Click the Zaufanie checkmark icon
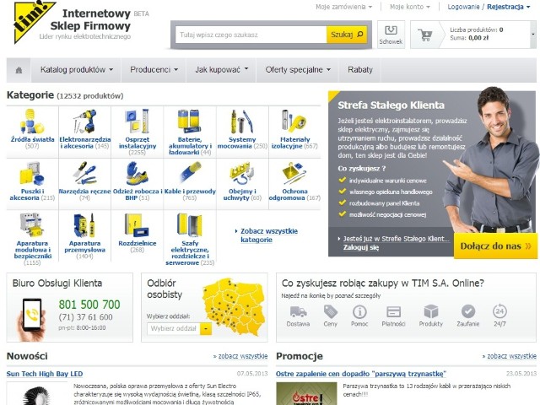Viewport: 540px width, 405px height. coord(468,311)
